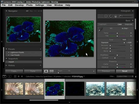The height and width of the screenshot is (104, 139).
Task: Click filename P7201678.jpg in filmstrip bar
Action: click(77, 77)
